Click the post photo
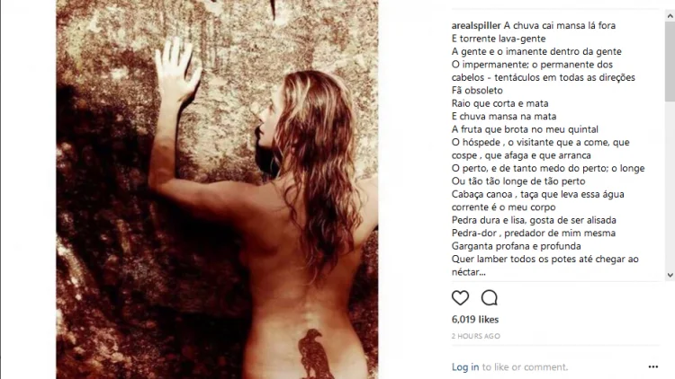 coord(217,189)
